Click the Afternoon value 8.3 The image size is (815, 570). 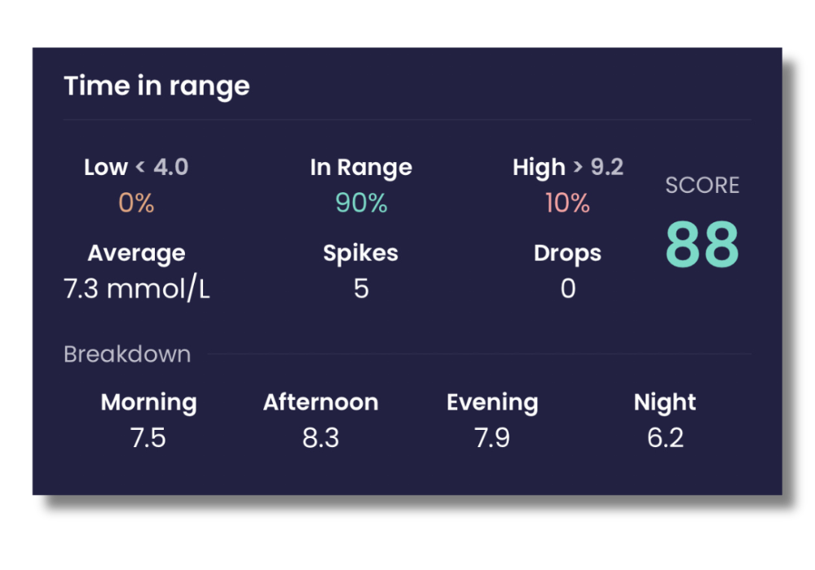[x=321, y=438]
